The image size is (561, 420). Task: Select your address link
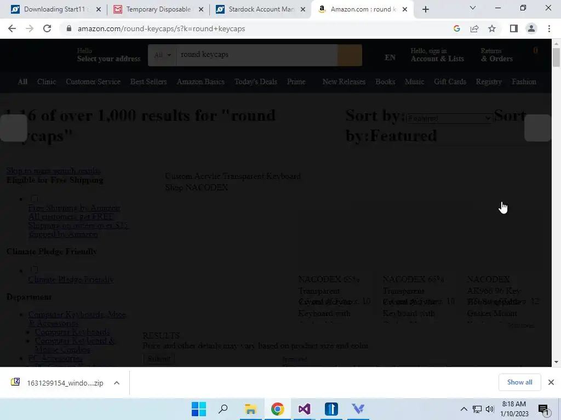(108, 55)
